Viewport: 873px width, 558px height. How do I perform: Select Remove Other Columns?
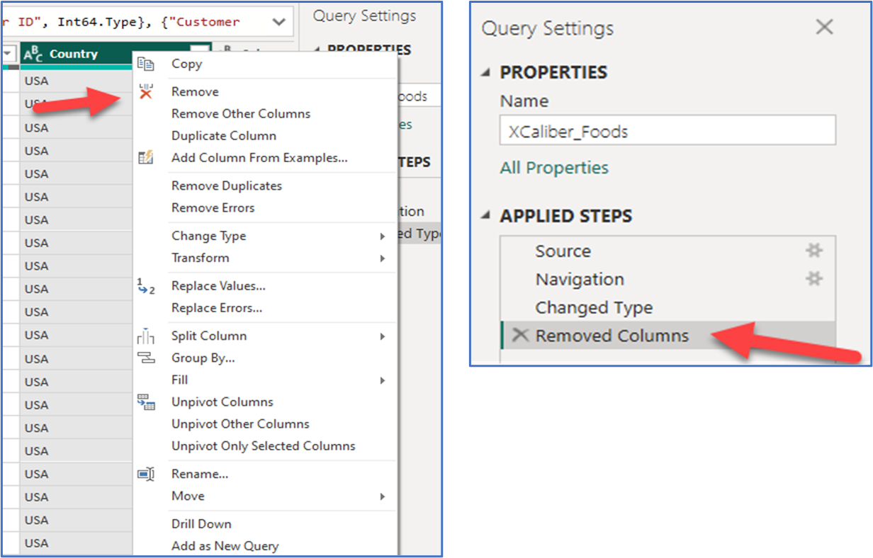coord(241,113)
